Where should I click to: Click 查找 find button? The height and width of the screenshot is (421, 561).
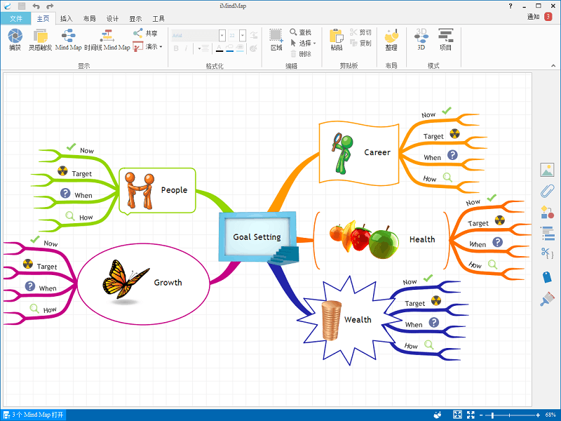click(301, 32)
